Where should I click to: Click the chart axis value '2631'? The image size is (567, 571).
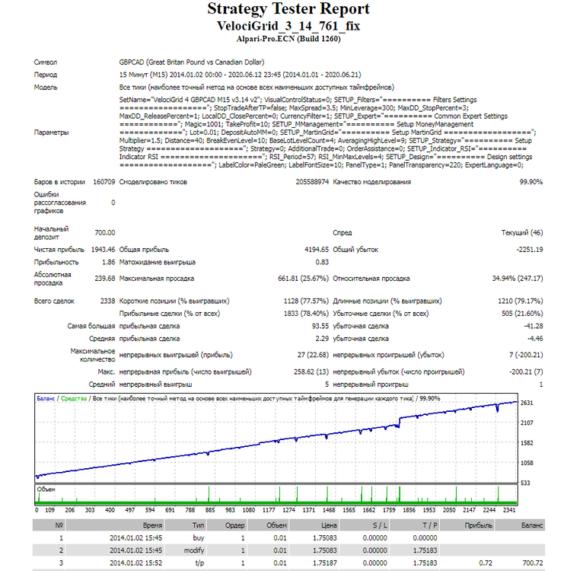[x=527, y=403]
